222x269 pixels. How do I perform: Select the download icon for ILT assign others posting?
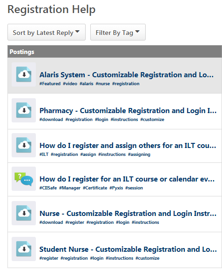click(x=24, y=145)
